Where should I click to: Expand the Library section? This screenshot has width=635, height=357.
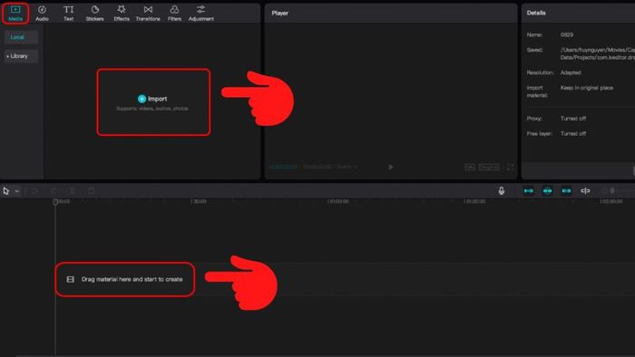[x=21, y=56]
